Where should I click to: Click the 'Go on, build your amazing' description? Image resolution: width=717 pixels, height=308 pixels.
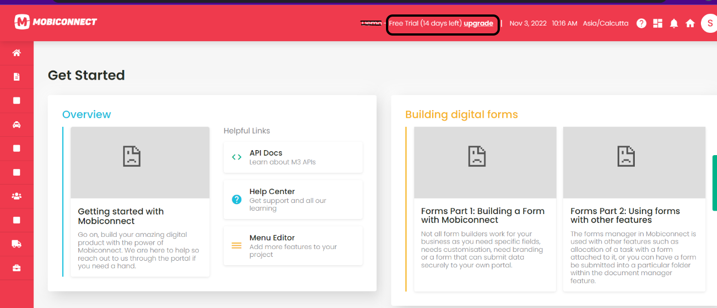(x=138, y=250)
